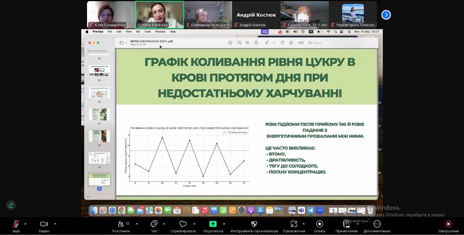Select page 17 thumbnail in sidebar
The image size is (464, 235).
(x=99, y=114)
